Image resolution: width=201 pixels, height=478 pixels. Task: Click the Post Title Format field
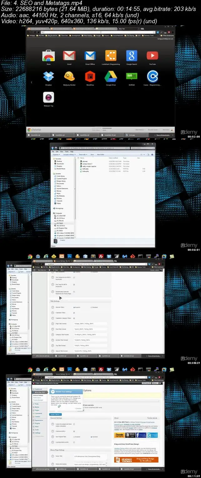[90, 329]
